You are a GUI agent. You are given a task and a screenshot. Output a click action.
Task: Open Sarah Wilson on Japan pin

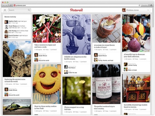43,56
